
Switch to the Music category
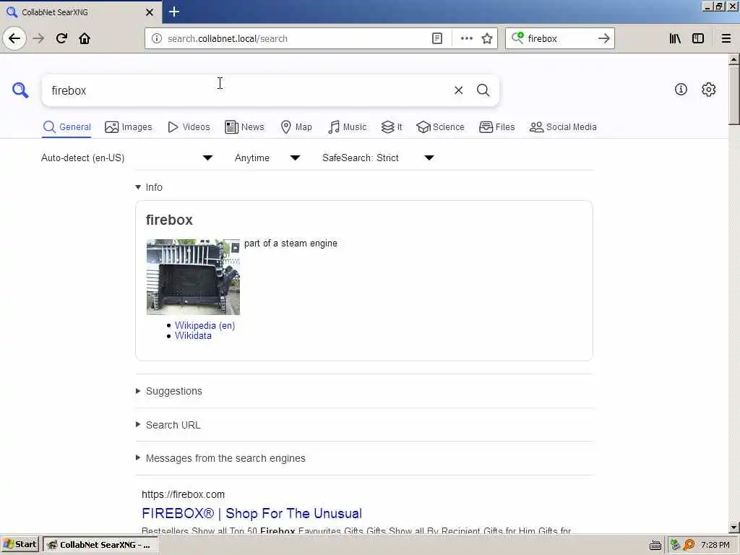347,127
